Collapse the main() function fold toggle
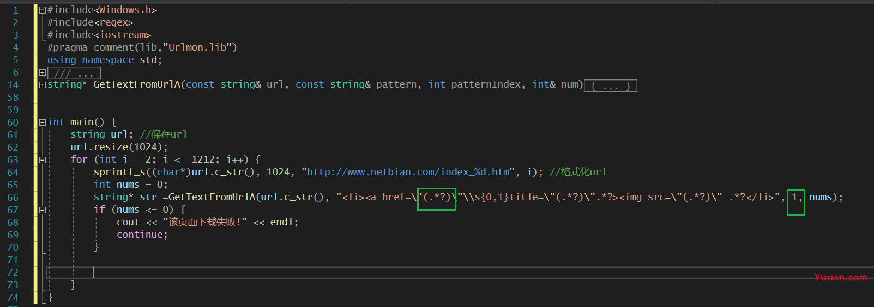 click(43, 122)
